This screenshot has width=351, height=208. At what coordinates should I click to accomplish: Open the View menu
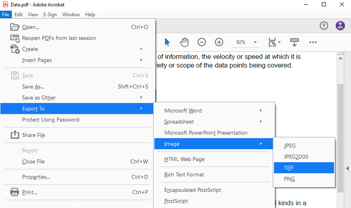pyautogui.click(x=33, y=15)
